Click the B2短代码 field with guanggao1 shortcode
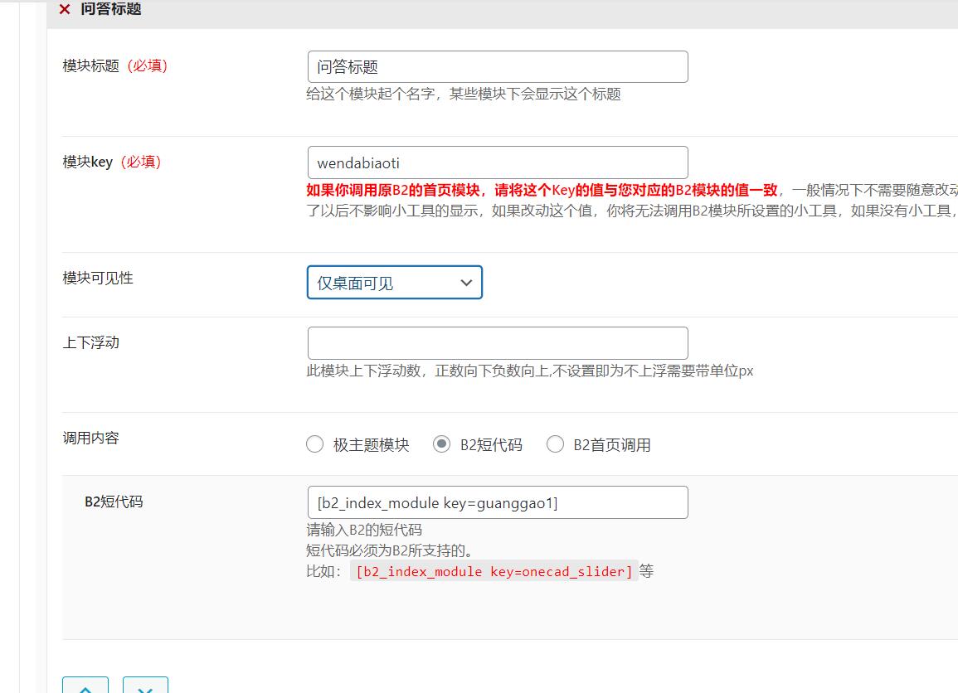 point(497,502)
